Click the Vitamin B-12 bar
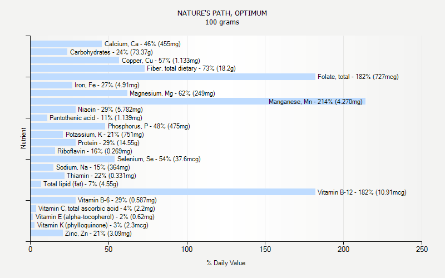445x278 pixels. 173,192
